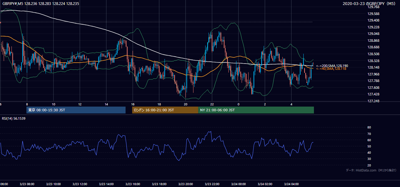Click the RSI 80 level label
This screenshot has width=400, height=187.
click(369, 127)
